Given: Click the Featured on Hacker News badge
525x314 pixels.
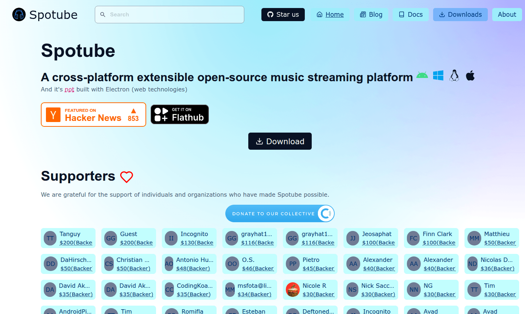Looking at the screenshot, I should point(93,114).
